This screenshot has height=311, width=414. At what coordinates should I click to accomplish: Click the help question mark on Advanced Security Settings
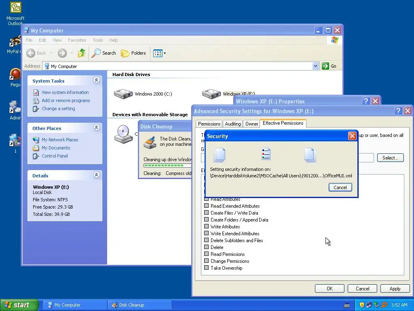point(398,111)
